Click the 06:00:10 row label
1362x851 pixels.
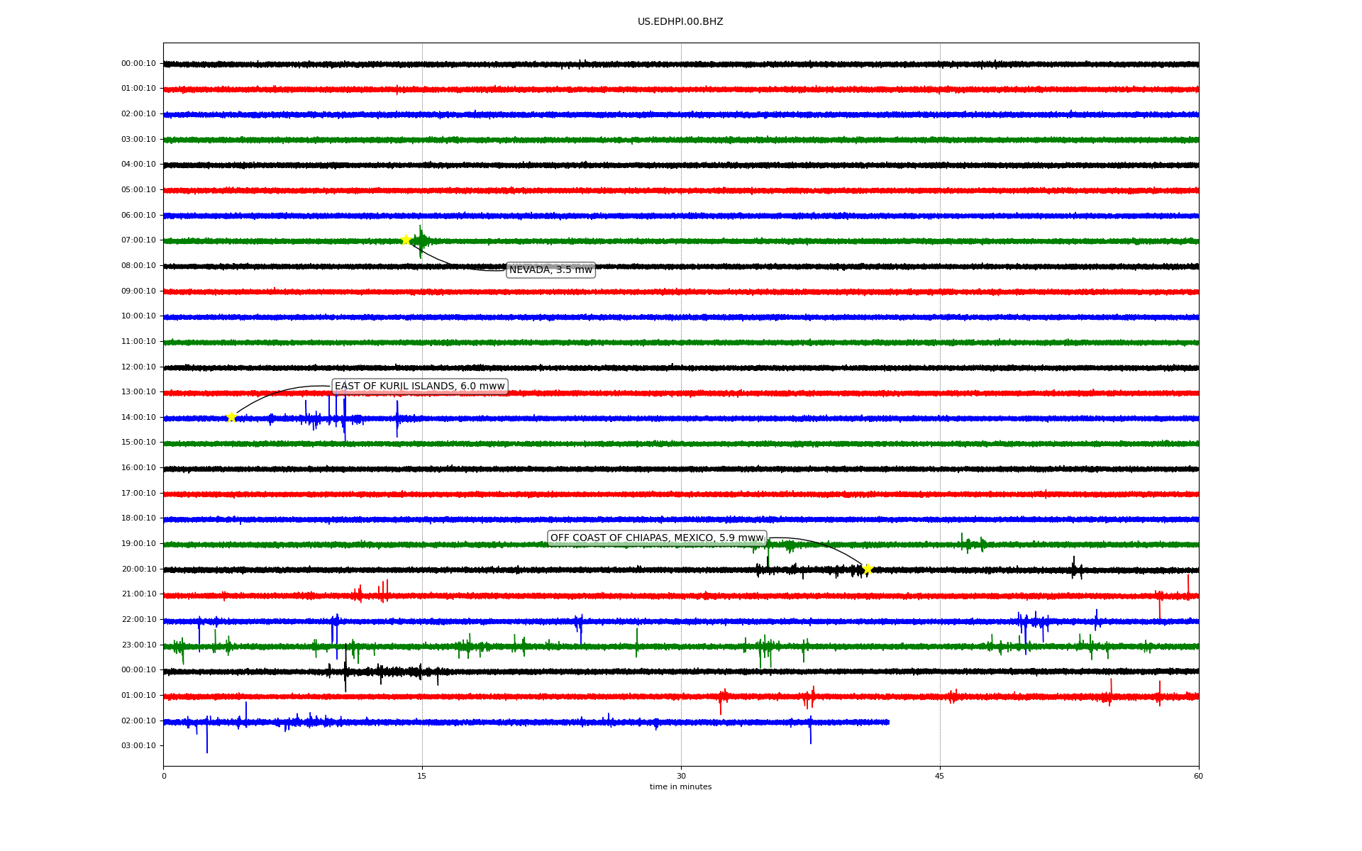click(138, 216)
